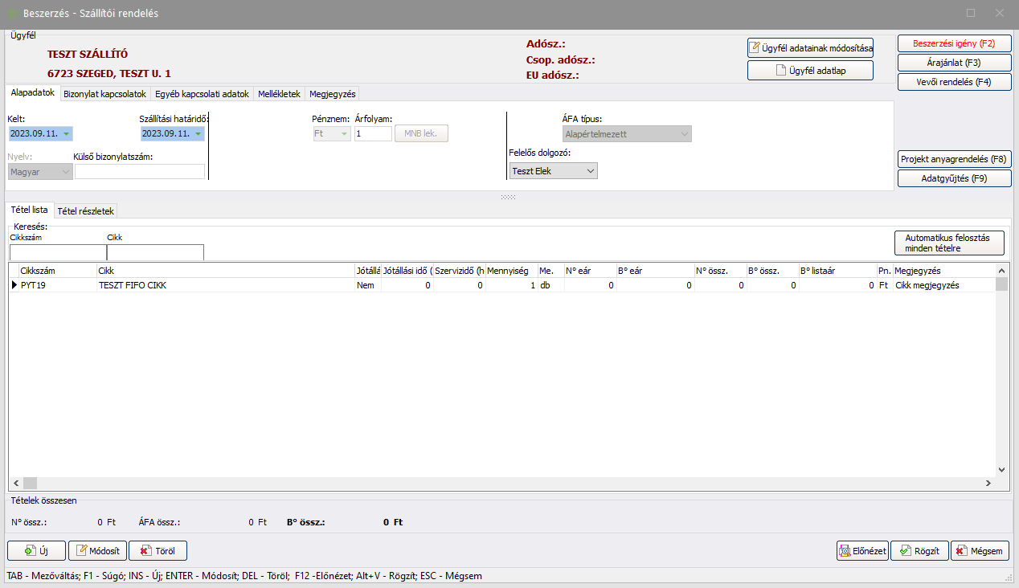The width and height of the screenshot is (1019, 588).
Task: Open the Mellékletek tab
Action: click(279, 94)
